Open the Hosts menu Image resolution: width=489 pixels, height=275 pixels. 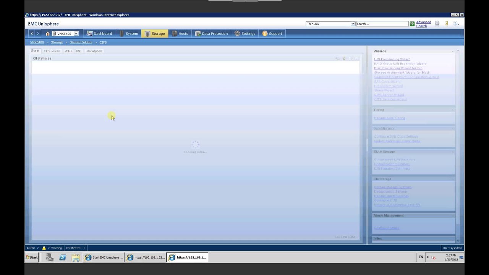click(x=180, y=34)
